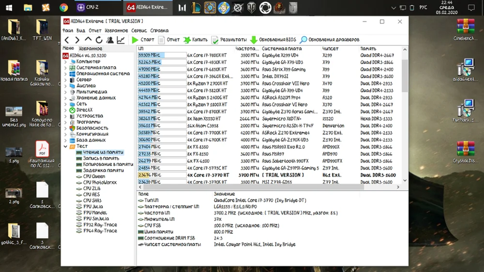
Task: Open Chrome from the taskbar
Action: [x=63, y=7]
